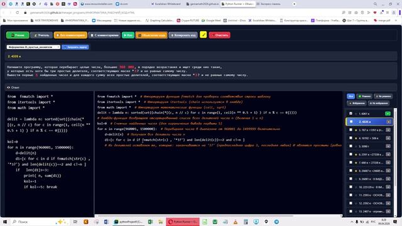402x226 pixels.
Task: Check the box for task 8. 26687
Action: pyautogui.click(x=350, y=171)
